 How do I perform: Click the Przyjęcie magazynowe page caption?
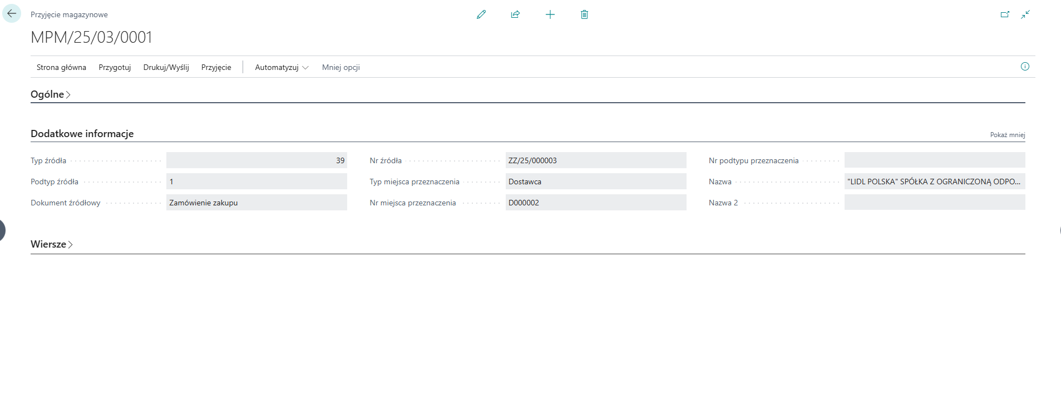(69, 15)
